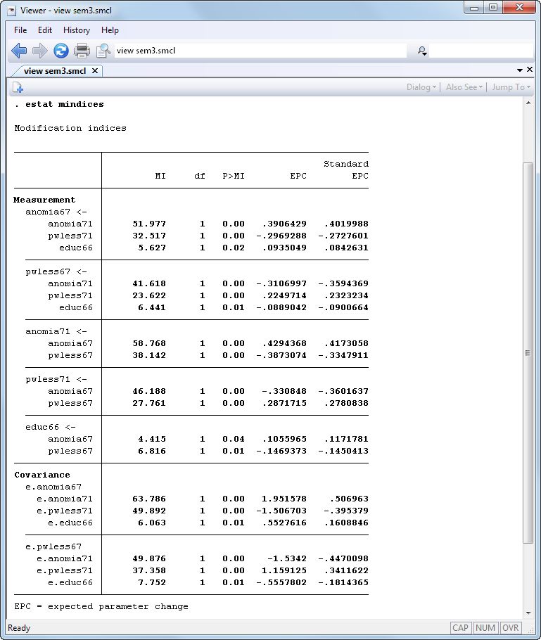Click the MI value 63.786
The image size is (541, 640).
click(149, 499)
